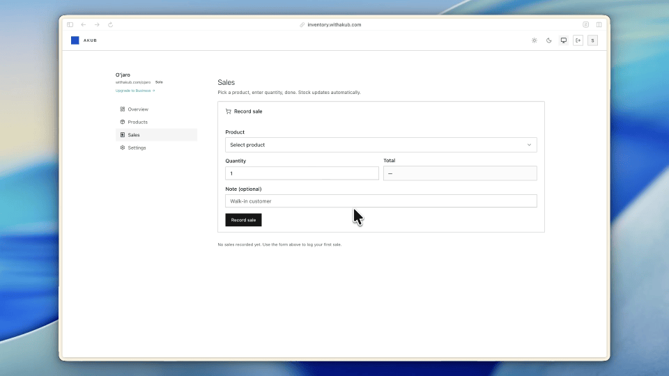Open the S user avatar menu
This screenshot has height=376, width=669.
click(x=592, y=40)
